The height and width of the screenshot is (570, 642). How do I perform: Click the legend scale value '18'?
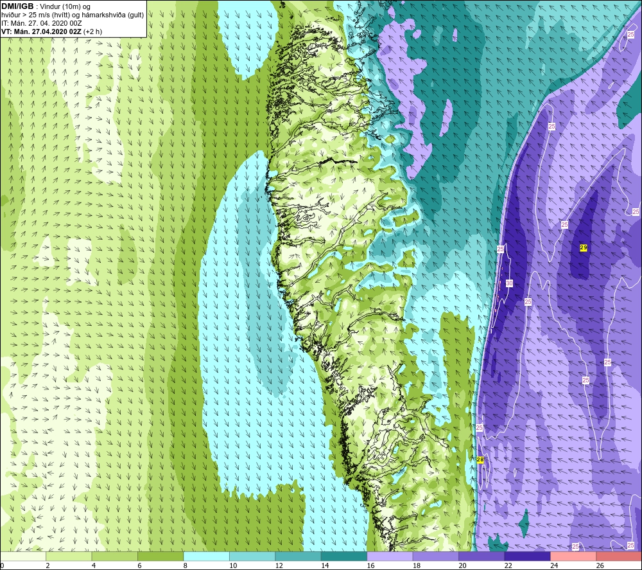pos(417,566)
